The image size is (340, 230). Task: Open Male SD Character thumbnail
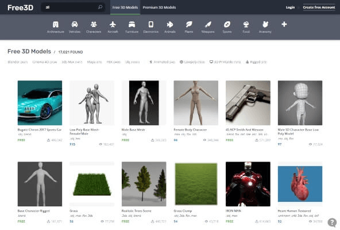[300, 103]
